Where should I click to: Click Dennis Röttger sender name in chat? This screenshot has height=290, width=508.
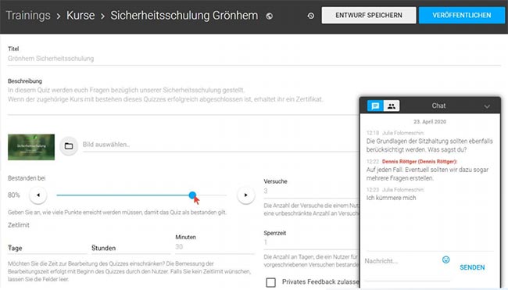pos(420,161)
